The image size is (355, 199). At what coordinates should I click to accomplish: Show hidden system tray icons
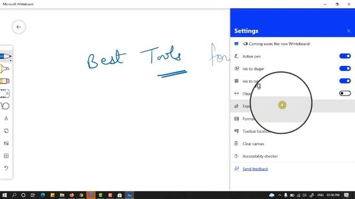[280, 195]
